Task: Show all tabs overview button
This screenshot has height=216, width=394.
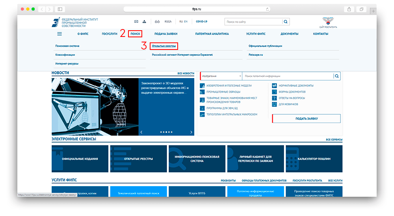Action: click(361, 9)
